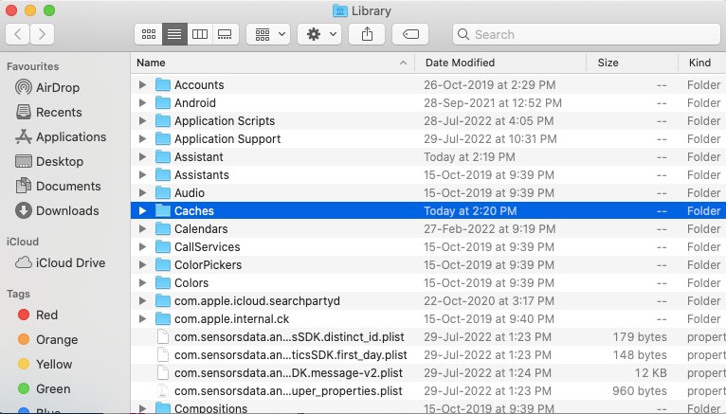The height and width of the screenshot is (414, 726).
Task: Click the Library title folder icon
Action: click(340, 10)
